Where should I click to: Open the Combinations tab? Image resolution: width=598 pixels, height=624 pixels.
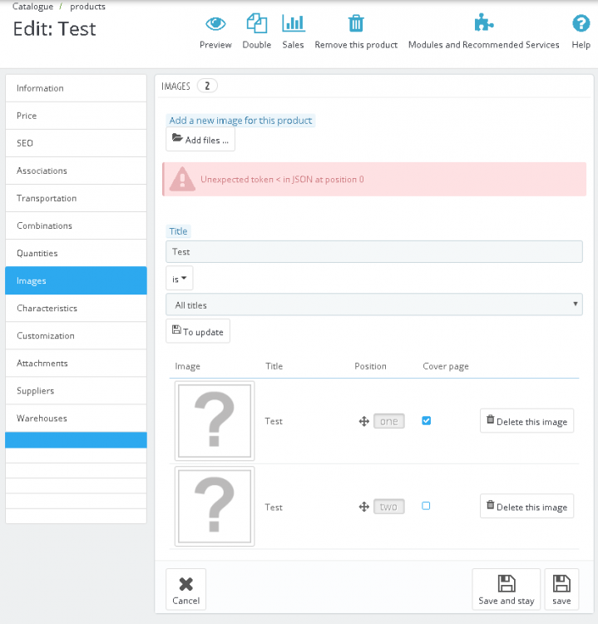[x=76, y=225]
